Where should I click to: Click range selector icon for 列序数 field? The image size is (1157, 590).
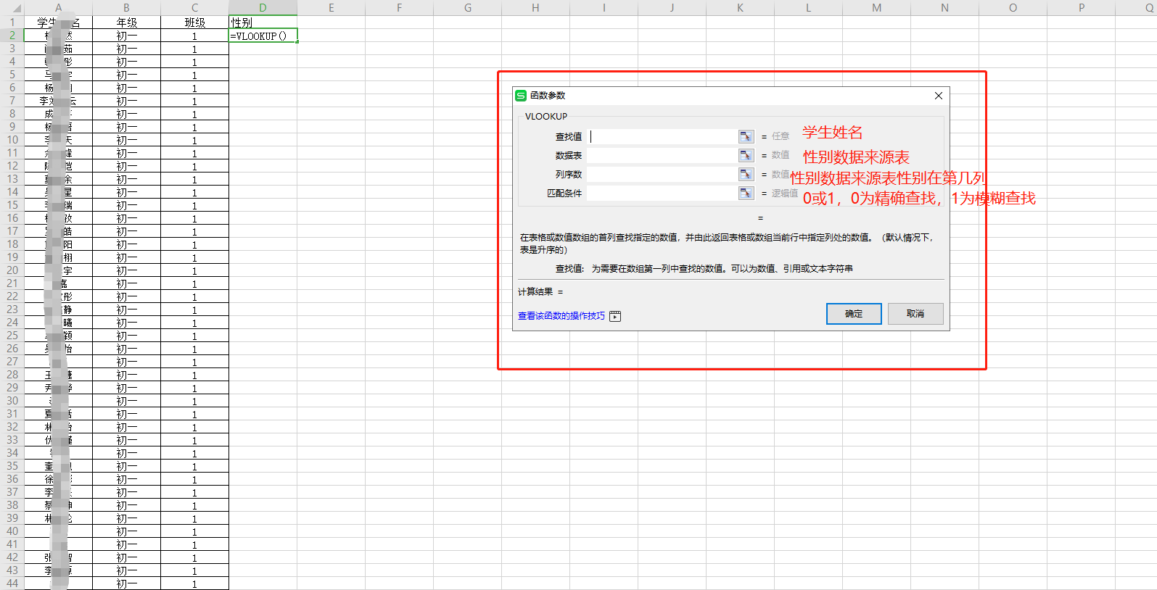(746, 174)
